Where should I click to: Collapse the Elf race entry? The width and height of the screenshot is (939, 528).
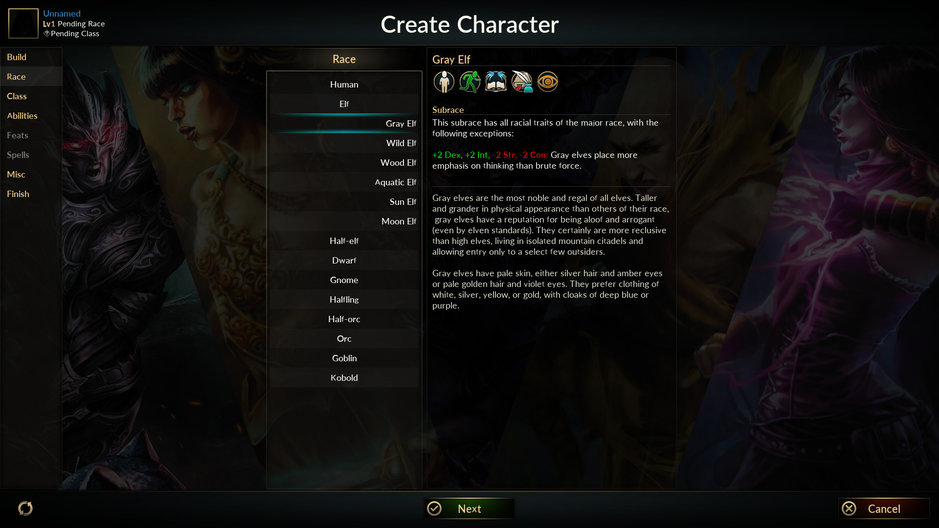click(x=344, y=104)
